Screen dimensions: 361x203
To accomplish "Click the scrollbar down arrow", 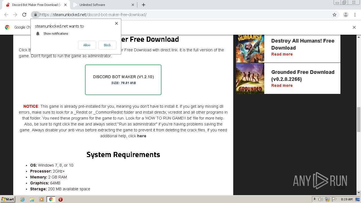I will tap(359, 193).
